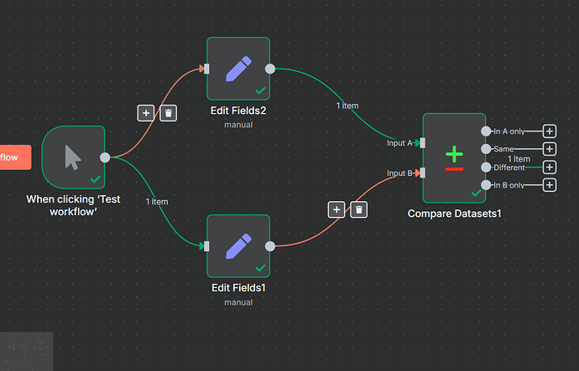Image resolution: width=579 pixels, height=371 pixels.
Task: Click Edit Fields1 output connector dot
Action: 270,246
